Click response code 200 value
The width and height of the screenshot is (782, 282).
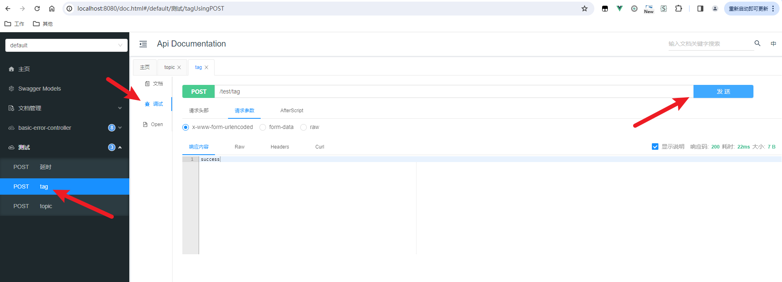pyautogui.click(x=716, y=147)
